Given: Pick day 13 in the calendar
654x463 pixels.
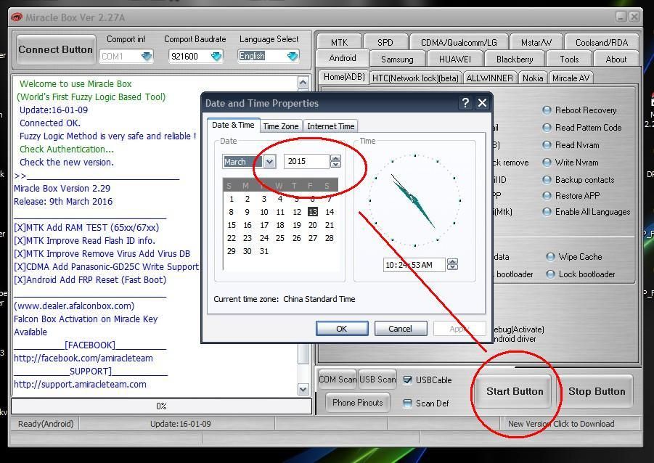Looking at the screenshot, I should [x=313, y=212].
